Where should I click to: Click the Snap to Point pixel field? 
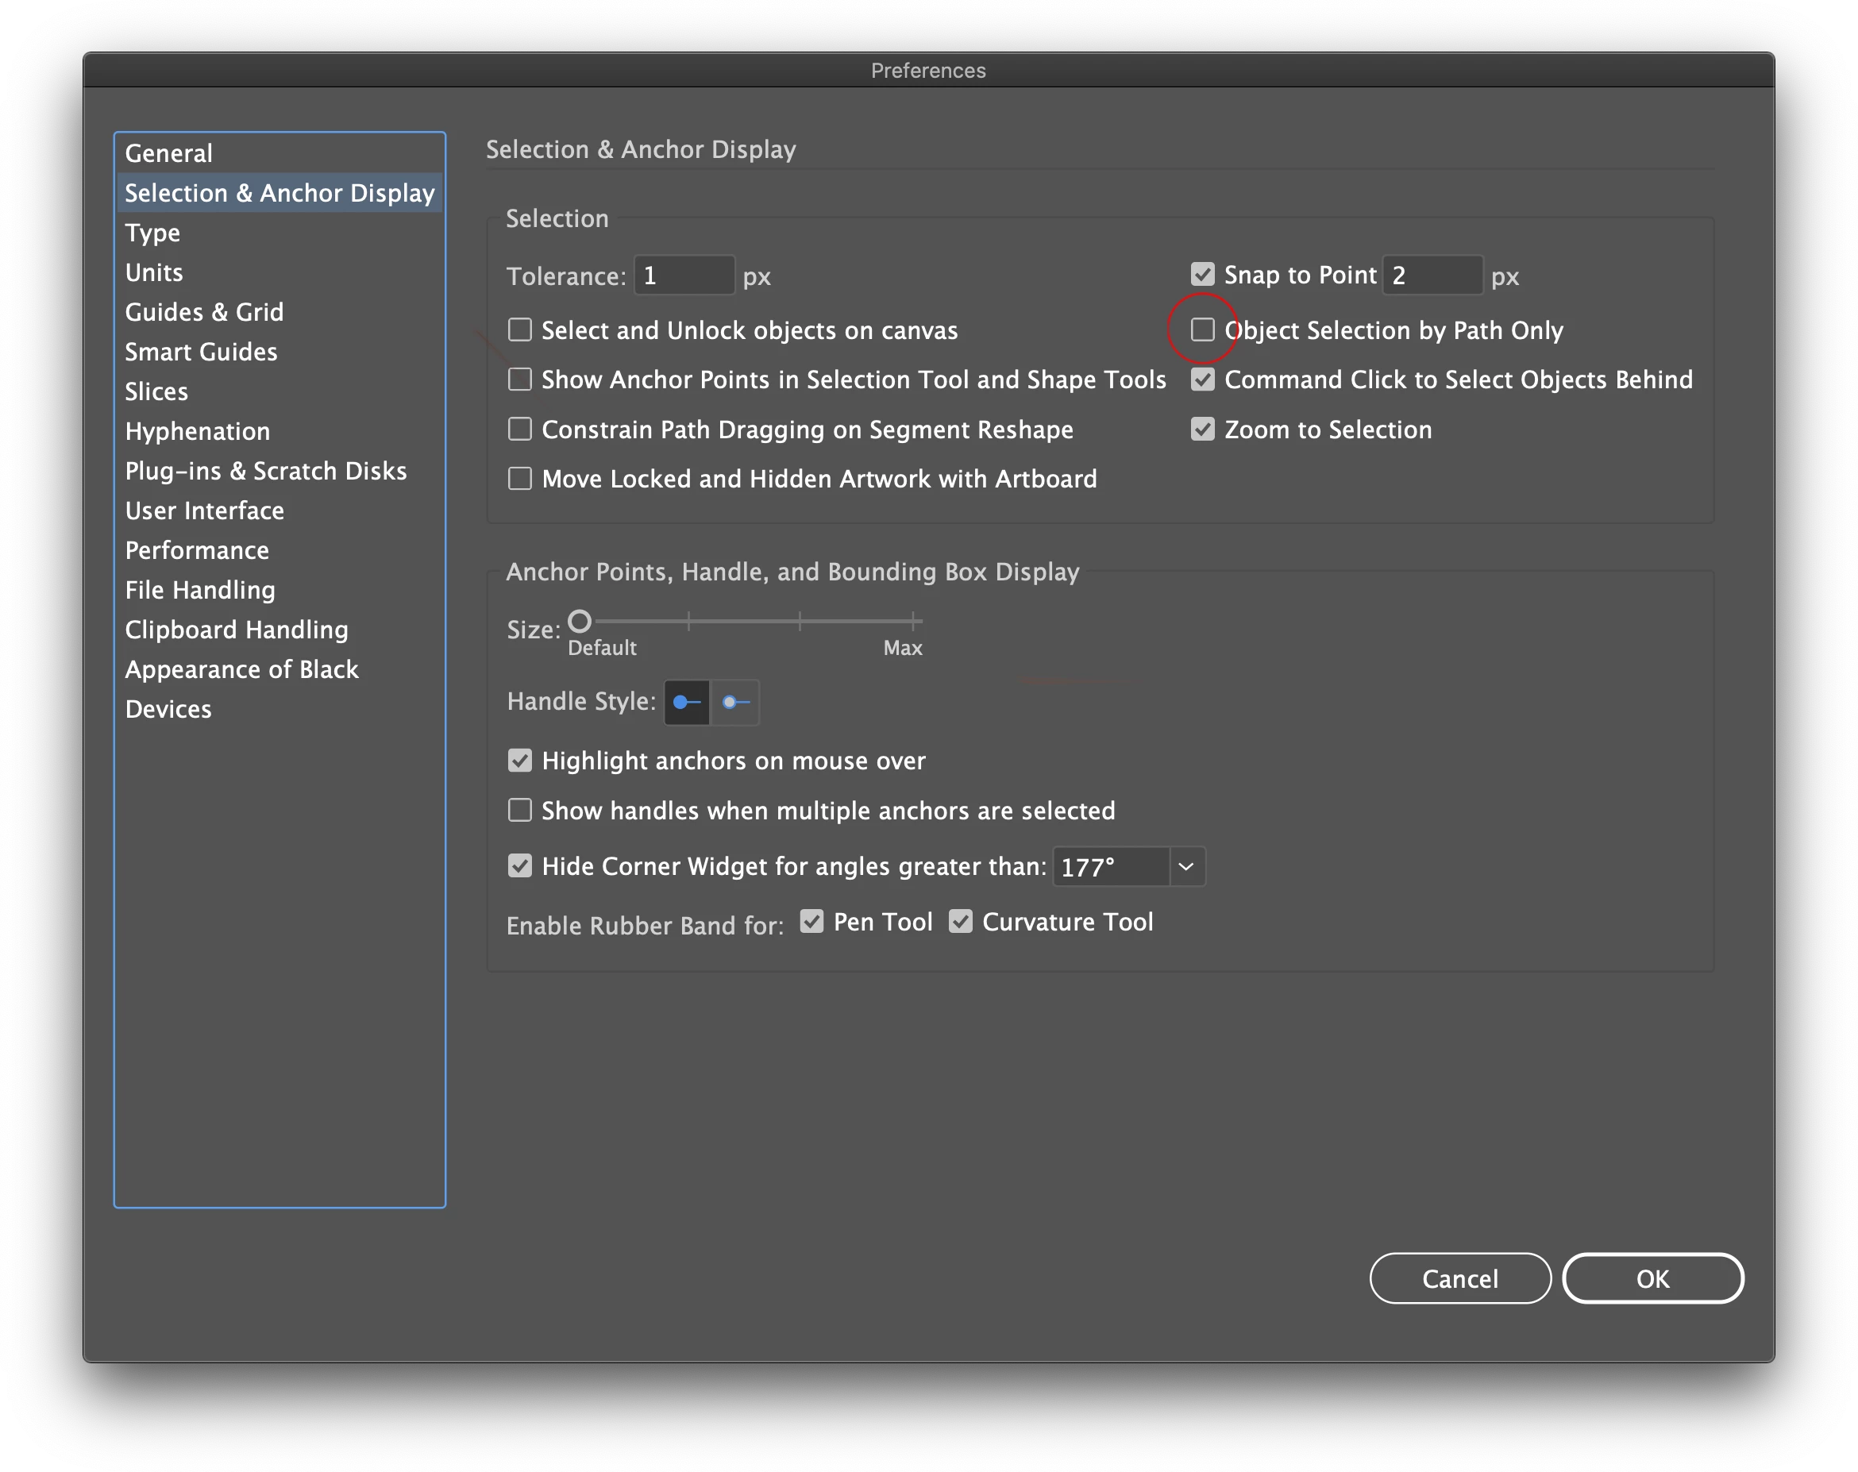pos(1432,276)
